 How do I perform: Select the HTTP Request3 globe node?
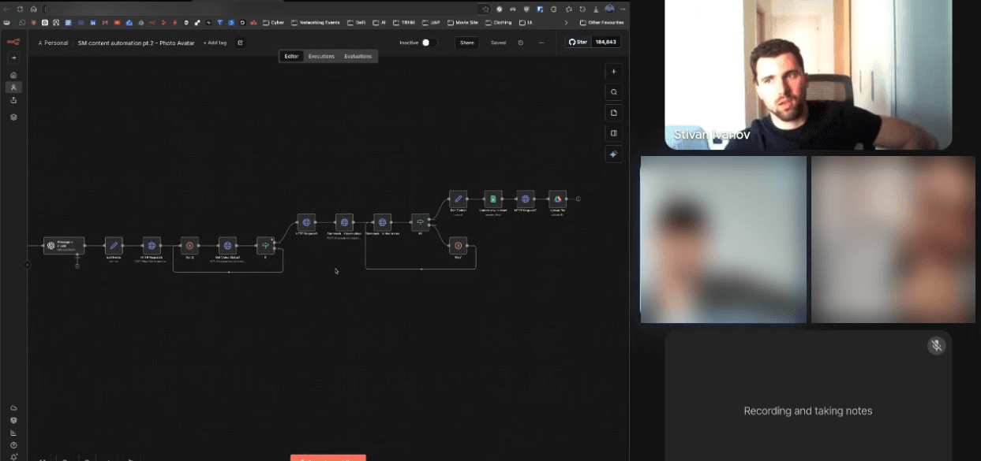[x=152, y=245]
